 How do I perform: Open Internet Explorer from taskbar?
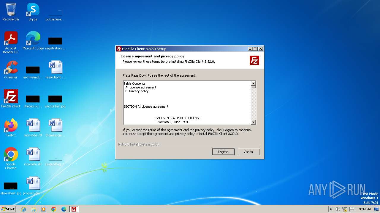23,209
